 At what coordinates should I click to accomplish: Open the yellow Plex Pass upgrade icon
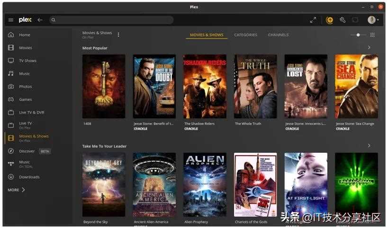(329, 20)
